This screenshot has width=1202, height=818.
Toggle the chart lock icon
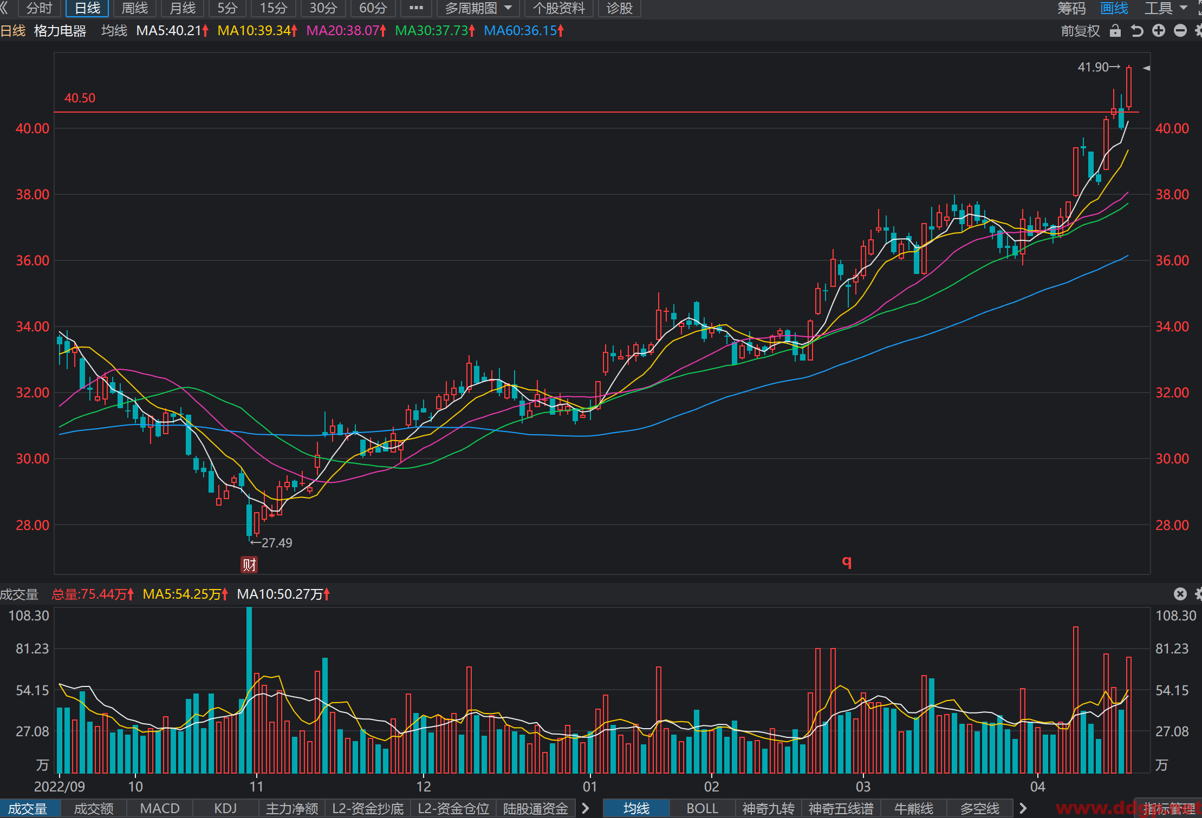[1115, 31]
